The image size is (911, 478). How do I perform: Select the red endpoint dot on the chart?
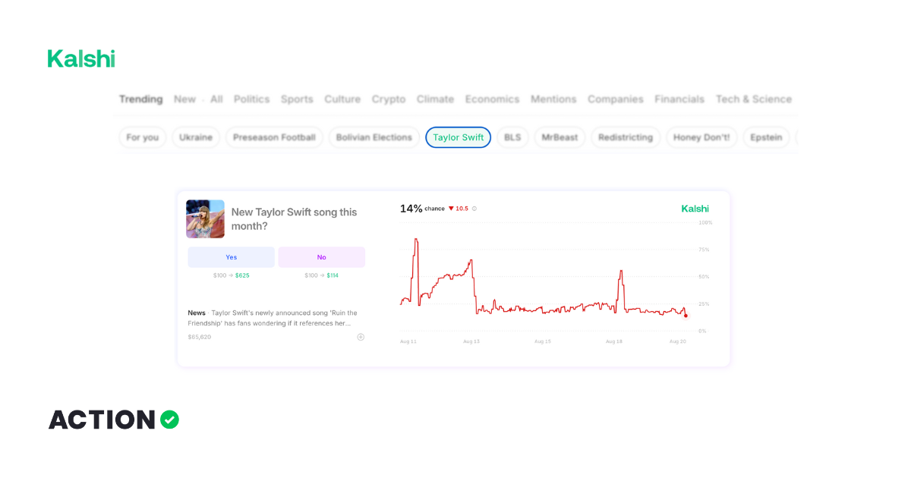click(686, 316)
